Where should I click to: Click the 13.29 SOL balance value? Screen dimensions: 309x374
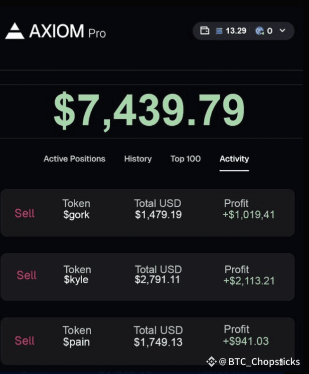[x=236, y=31]
